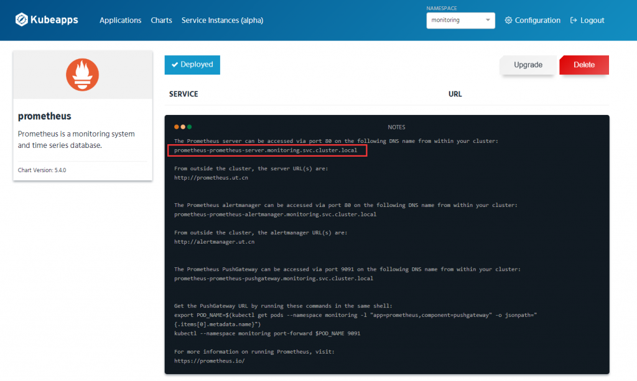Click the Configuration gear icon
This screenshot has height=381, width=637.
[x=508, y=21]
